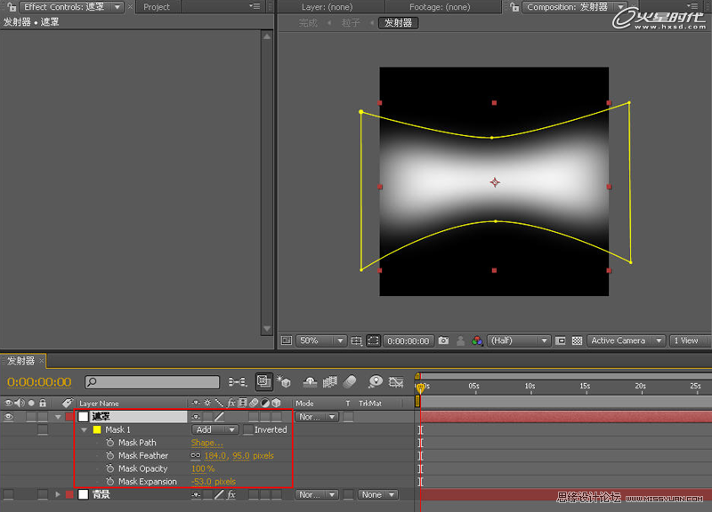Toggle the Mask Feather constrain proportions link
The width and height of the screenshot is (712, 512).
[x=196, y=455]
